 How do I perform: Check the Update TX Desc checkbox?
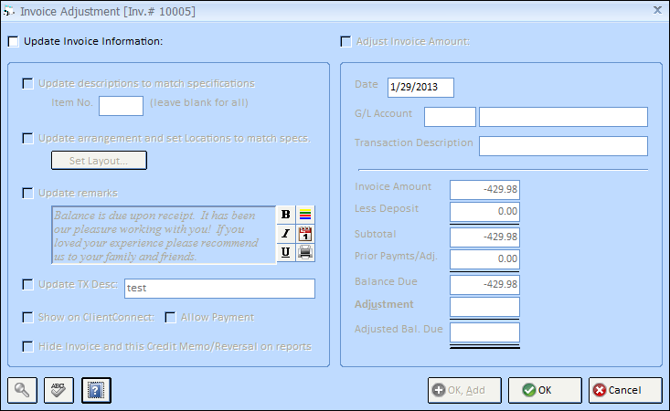tap(27, 285)
